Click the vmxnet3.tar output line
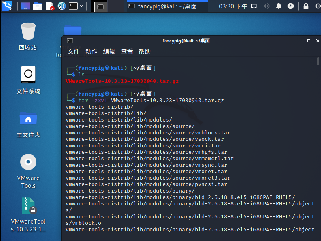Viewport: 321px width, 241px height. [x=148, y=178]
